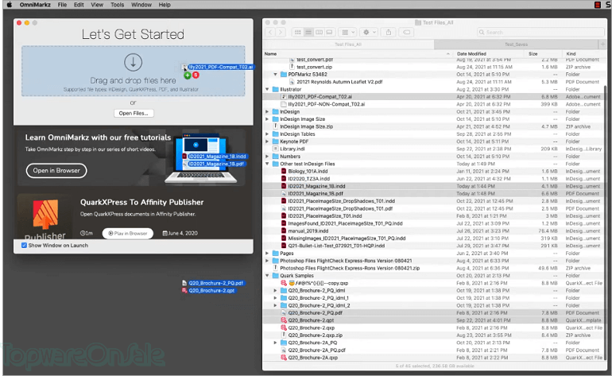Click the Open Files... button
This screenshot has height=376, width=612.
coord(134,113)
